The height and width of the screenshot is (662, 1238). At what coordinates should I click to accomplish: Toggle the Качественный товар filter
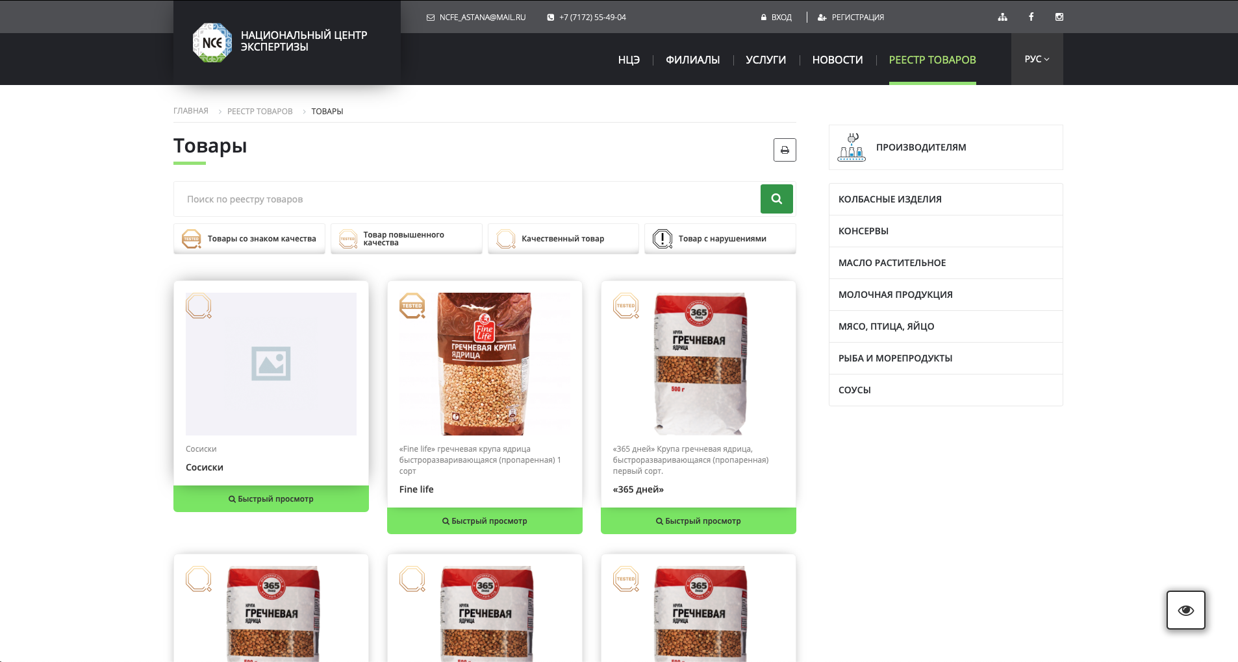coord(563,239)
